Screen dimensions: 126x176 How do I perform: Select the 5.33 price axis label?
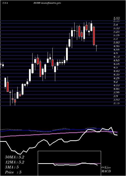coord(116,28)
